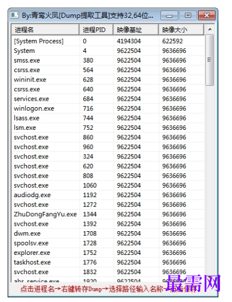Select svchost.exe with PID 860
This screenshot has height=302, width=232.
pos(108,137)
